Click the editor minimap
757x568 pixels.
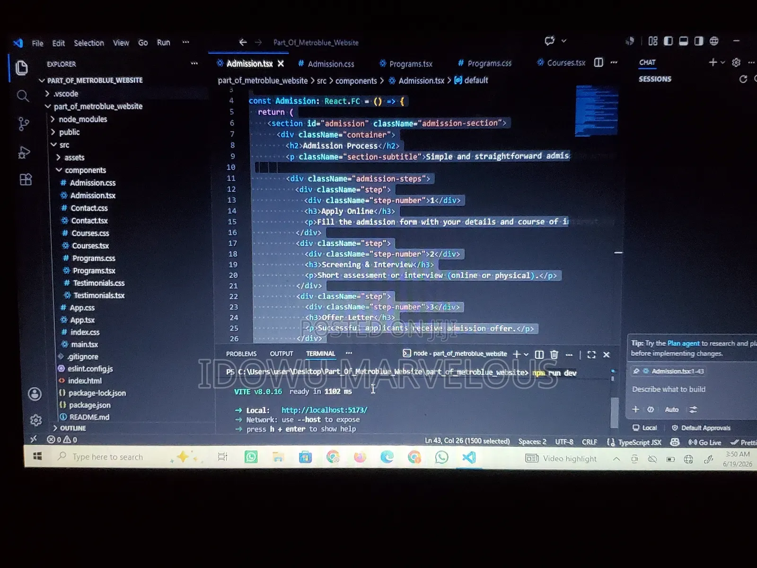[x=596, y=110]
